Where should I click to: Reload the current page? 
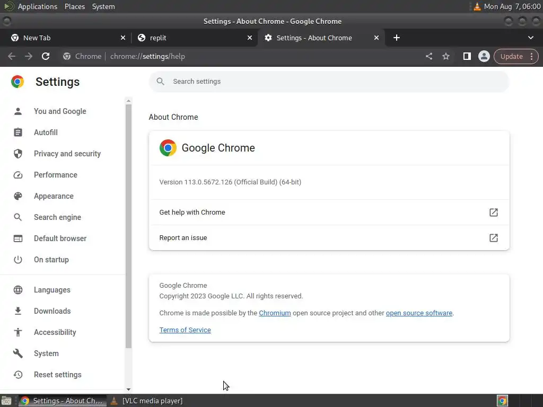[x=46, y=56]
